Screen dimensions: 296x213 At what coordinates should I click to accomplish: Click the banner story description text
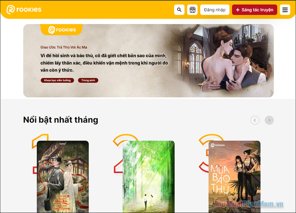pyautogui.click(x=104, y=63)
